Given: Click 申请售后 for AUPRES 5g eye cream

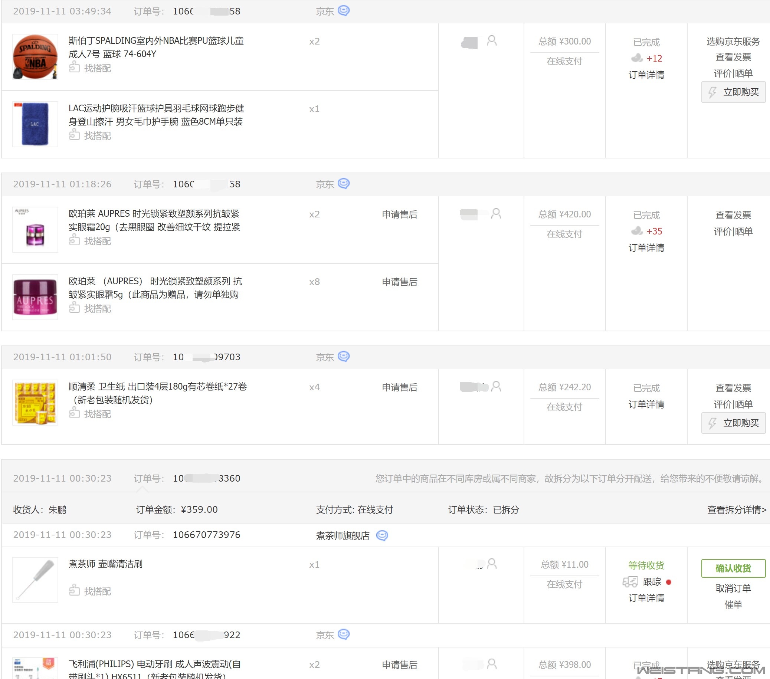Looking at the screenshot, I should pos(400,282).
